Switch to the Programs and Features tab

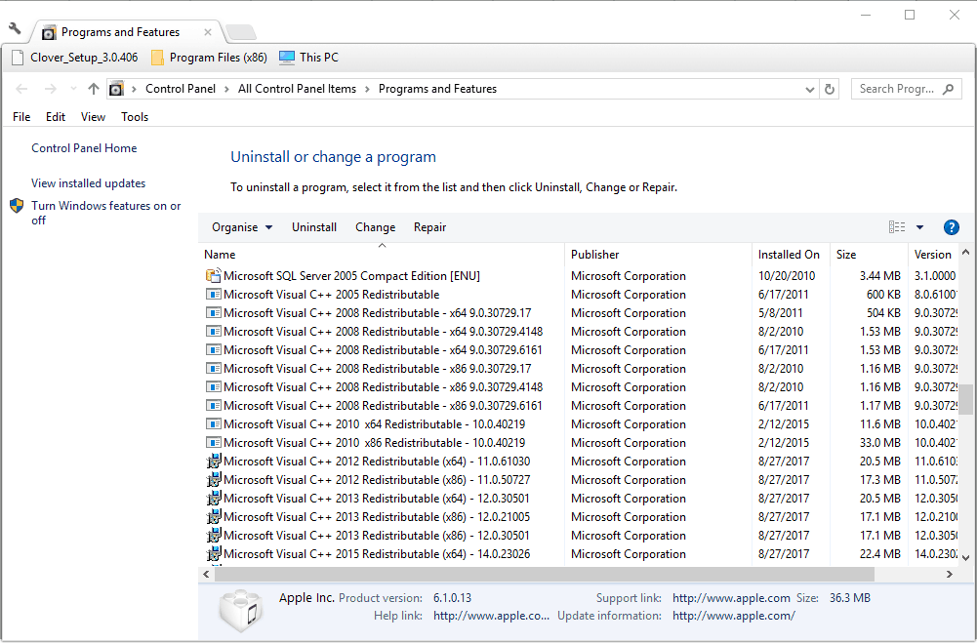tap(120, 32)
